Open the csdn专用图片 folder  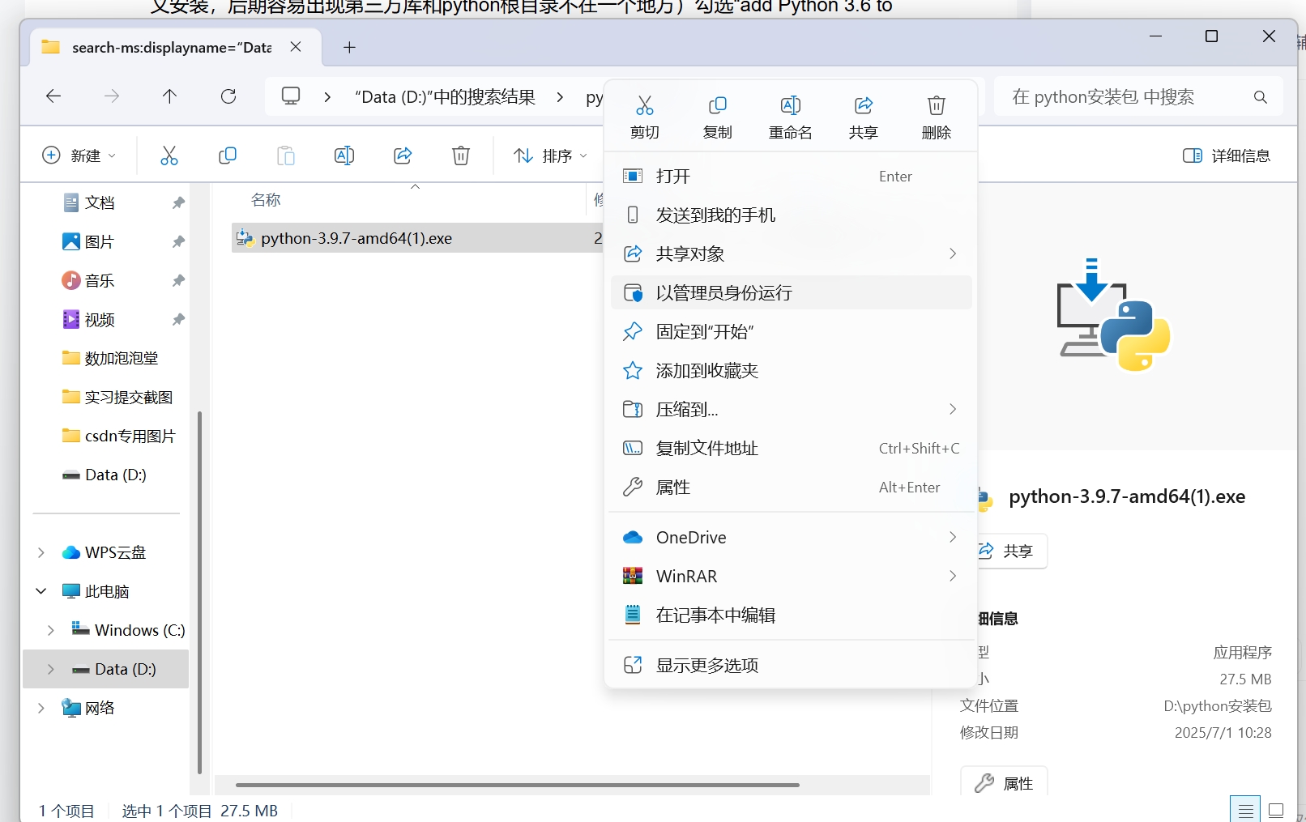click(119, 436)
